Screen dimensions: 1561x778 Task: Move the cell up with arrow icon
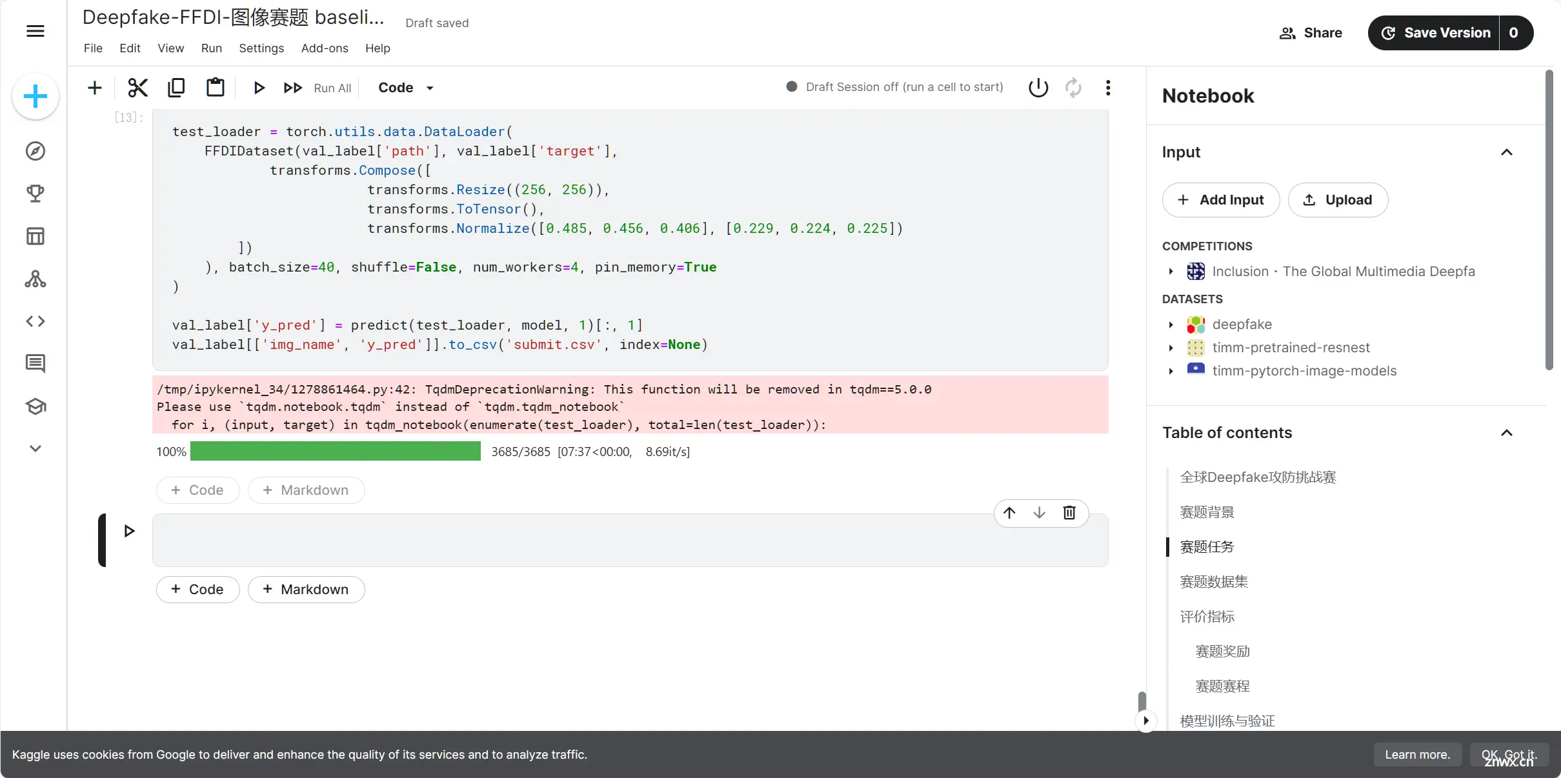[x=1010, y=513]
